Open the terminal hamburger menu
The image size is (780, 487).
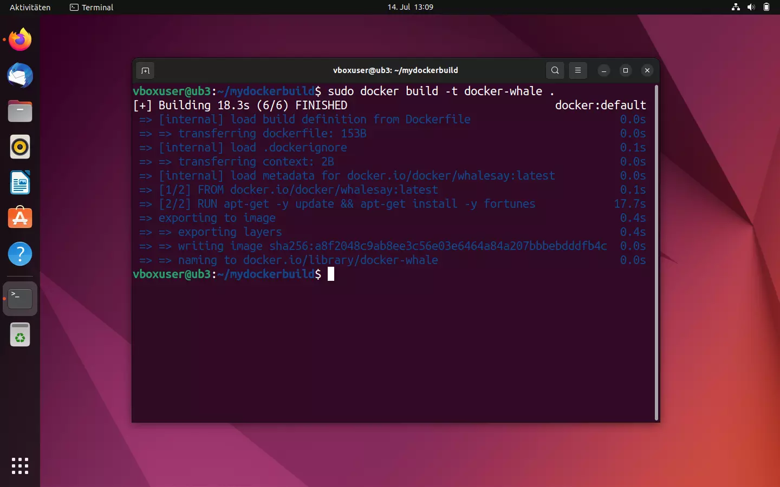tap(578, 70)
